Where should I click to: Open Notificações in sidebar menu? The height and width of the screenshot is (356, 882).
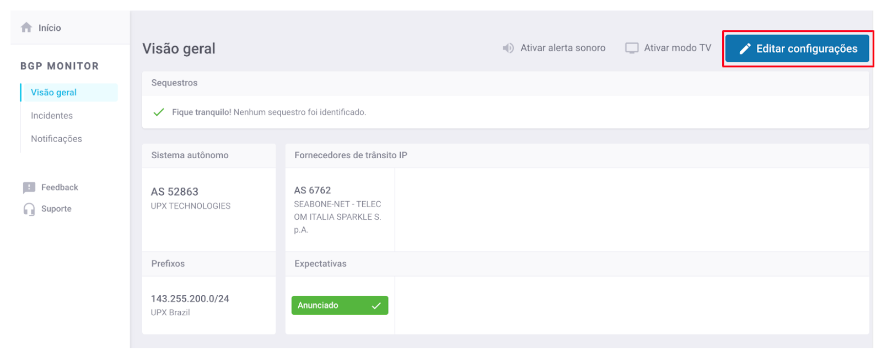coord(56,139)
